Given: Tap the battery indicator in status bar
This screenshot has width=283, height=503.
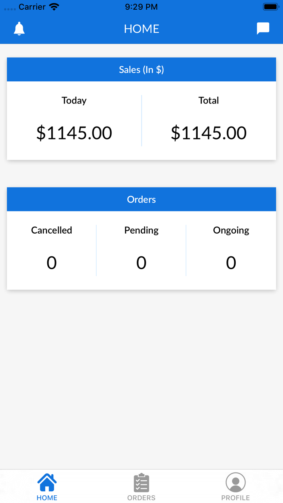Looking at the screenshot, I should point(270,6).
